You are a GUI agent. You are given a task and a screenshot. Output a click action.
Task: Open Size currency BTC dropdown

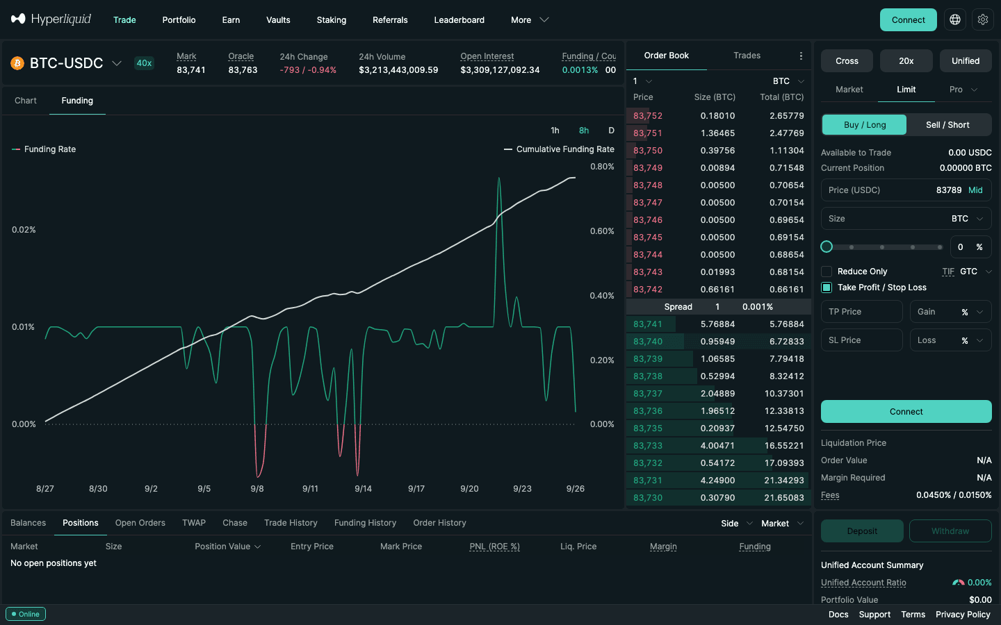click(x=968, y=219)
